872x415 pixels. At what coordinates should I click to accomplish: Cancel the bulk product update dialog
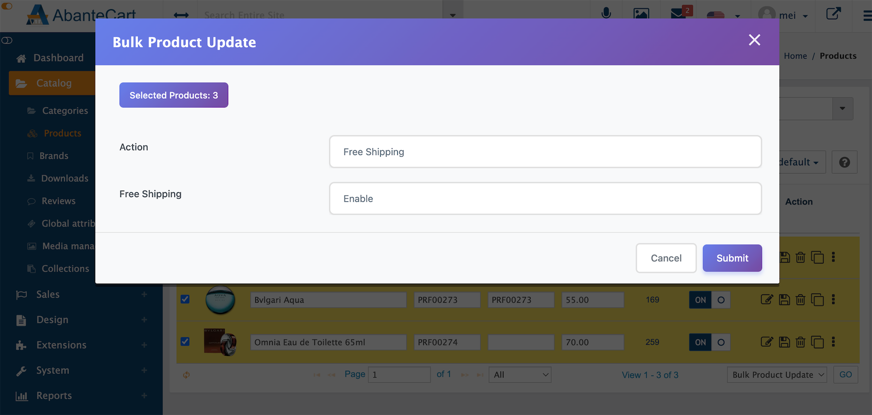click(x=666, y=258)
